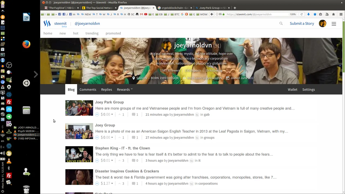The width and height of the screenshot is (345, 194).
Task: Upvote Disaster Inspires Cookies & Crackers post
Action: [x=97, y=183]
